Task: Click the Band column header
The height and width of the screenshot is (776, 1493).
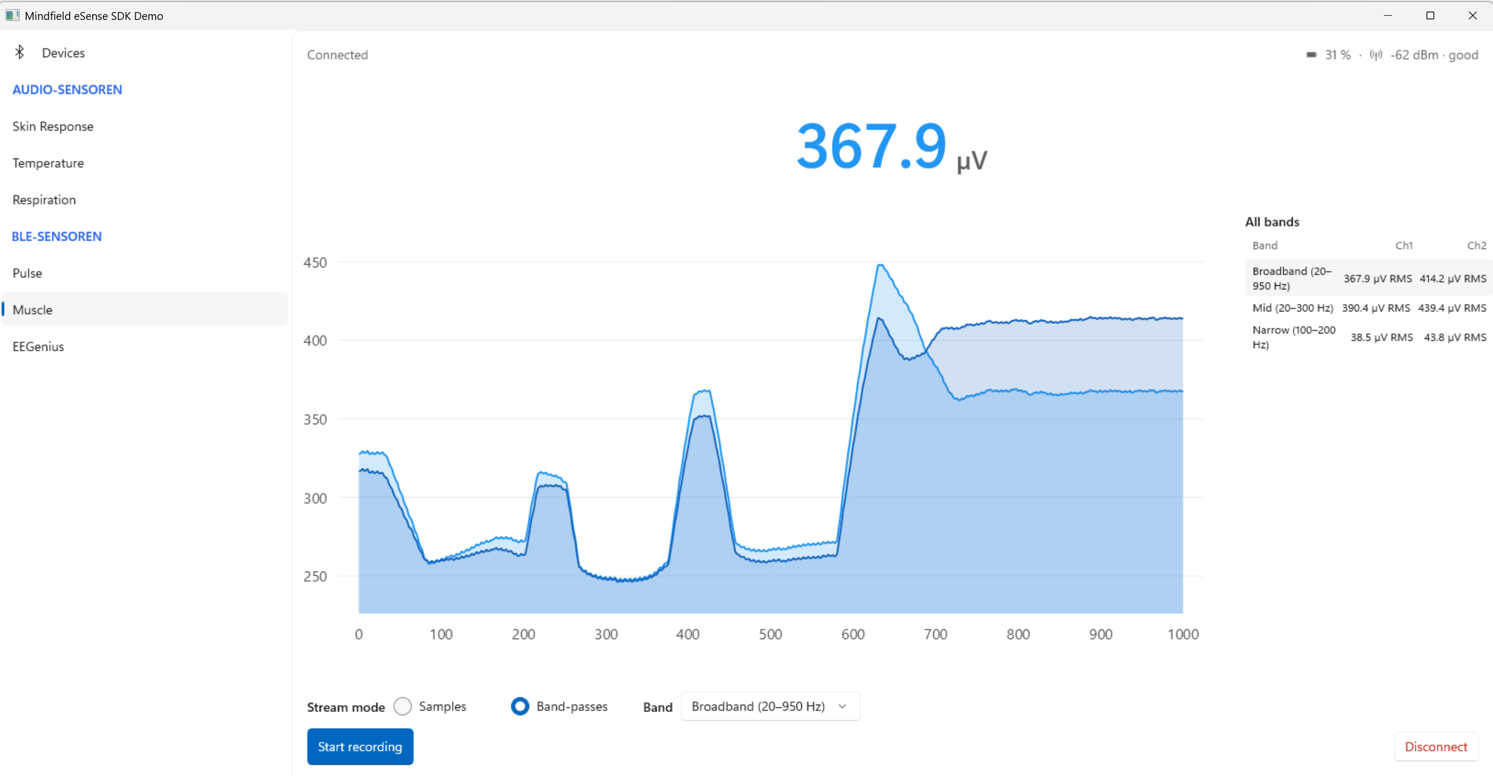Action: click(x=1265, y=246)
